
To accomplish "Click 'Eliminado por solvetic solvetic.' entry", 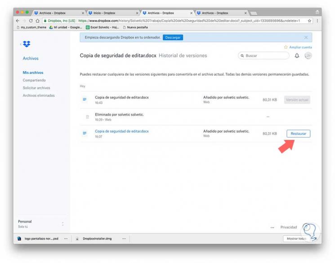I will (x=119, y=115).
